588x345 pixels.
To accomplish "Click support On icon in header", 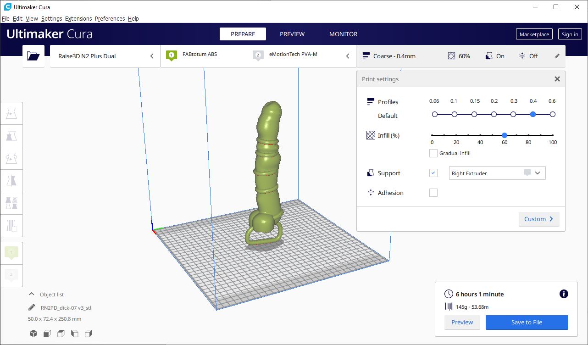I will [489, 56].
